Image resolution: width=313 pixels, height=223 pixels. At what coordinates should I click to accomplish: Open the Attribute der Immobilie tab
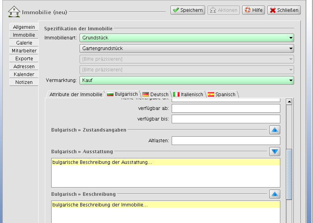(76, 95)
